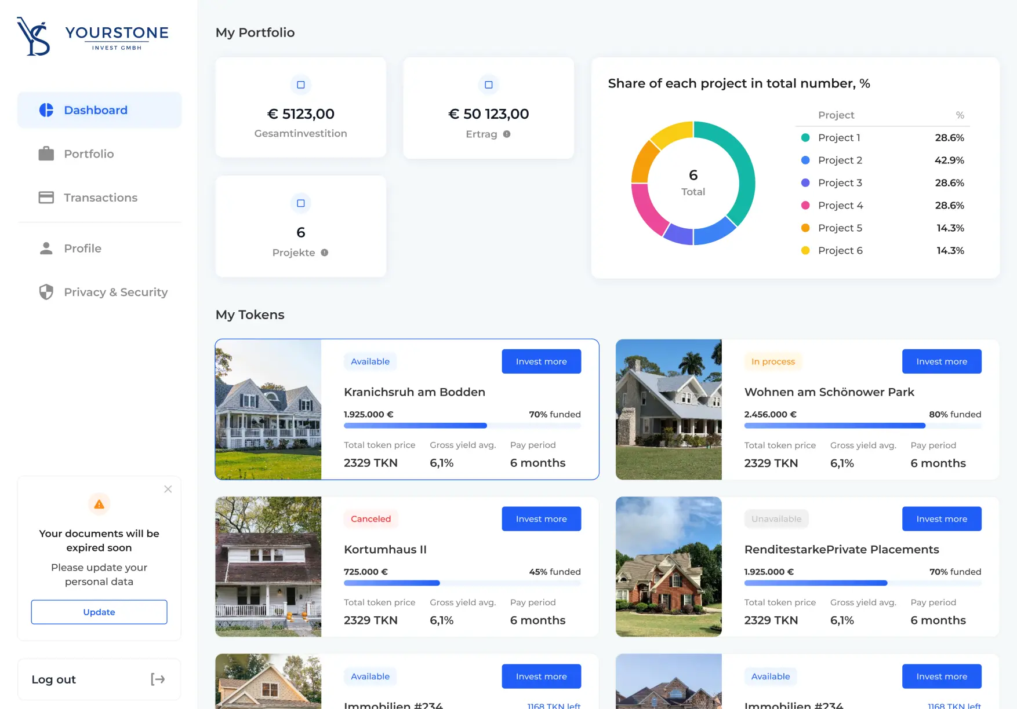Screen dimensions: 1017x709
Task: Select the Dashboard icon in sidebar
Action: coord(46,109)
